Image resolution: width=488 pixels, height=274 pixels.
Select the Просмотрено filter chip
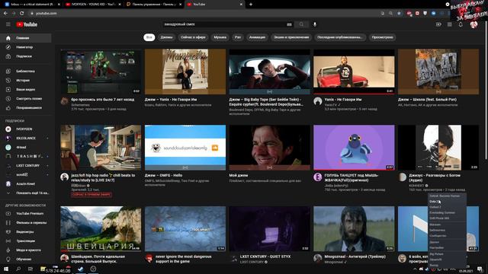point(382,37)
